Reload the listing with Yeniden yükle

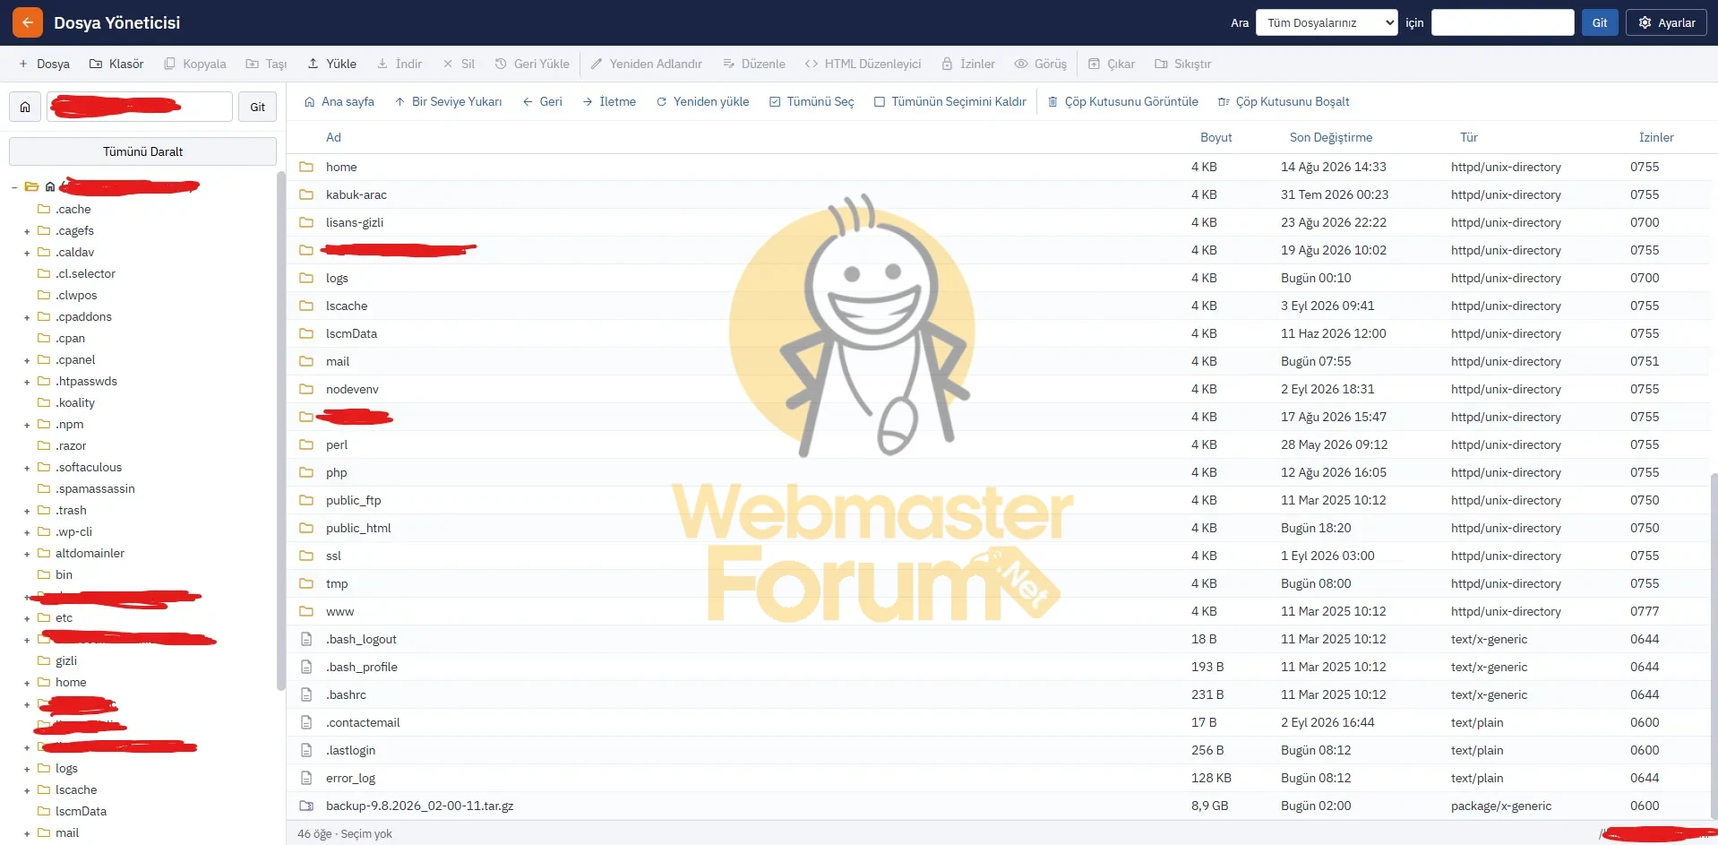702,101
